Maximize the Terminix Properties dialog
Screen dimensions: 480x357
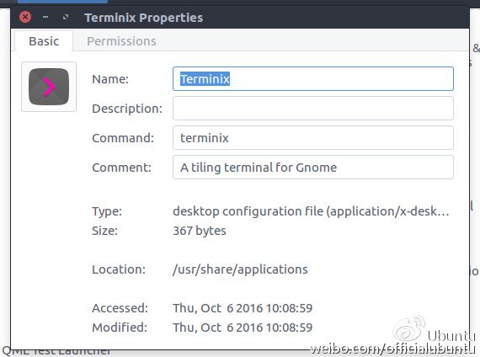pos(65,17)
